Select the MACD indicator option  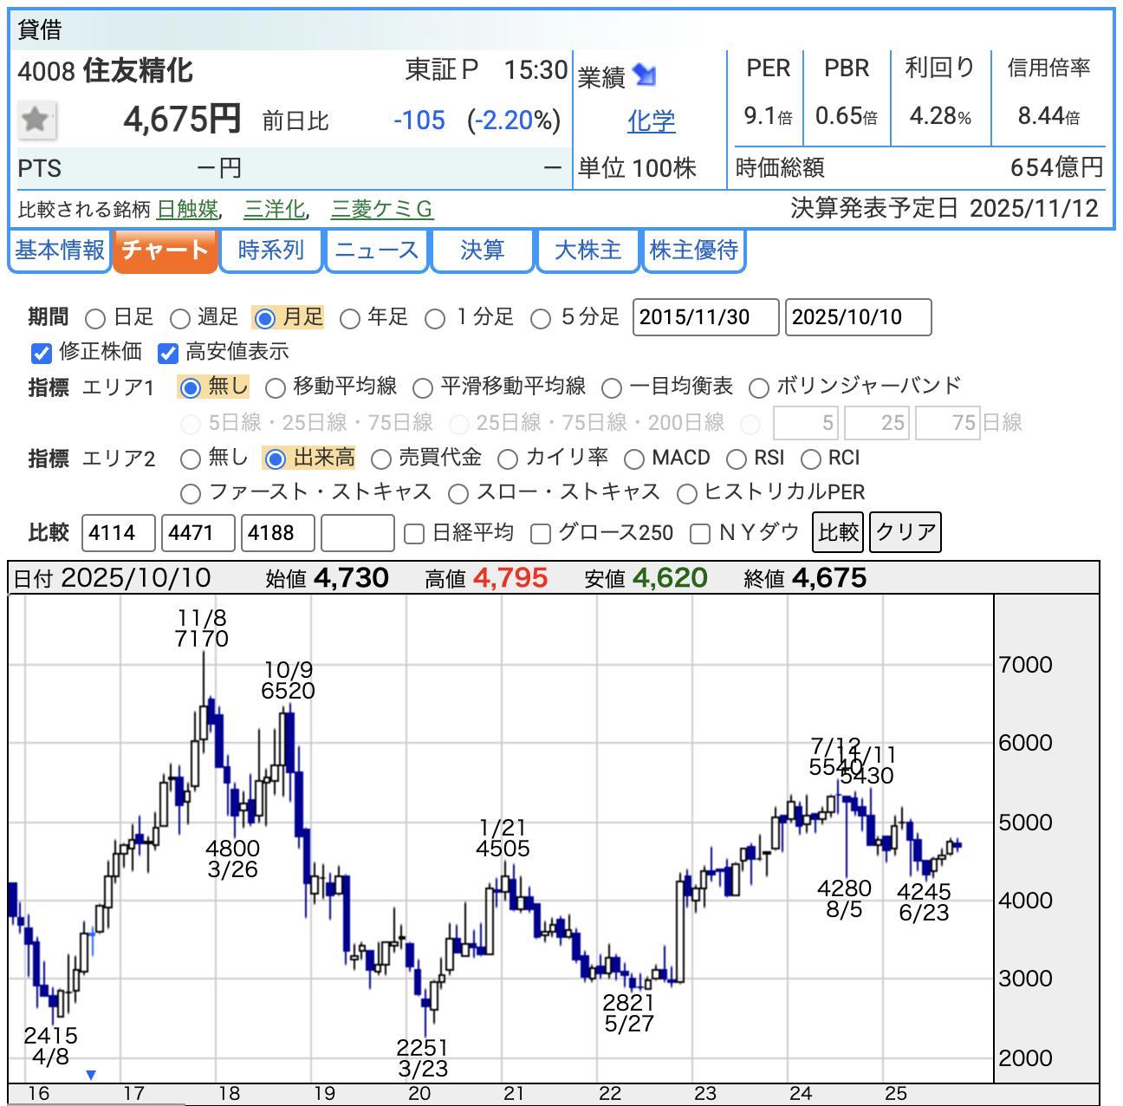(x=634, y=459)
